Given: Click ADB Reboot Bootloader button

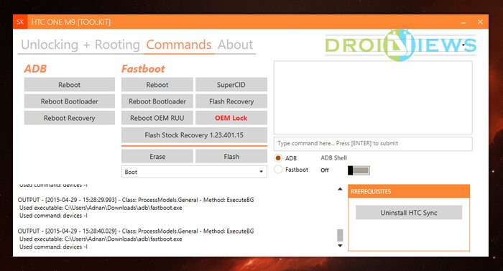Looking at the screenshot, I should pyautogui.click(x=69, y=101).
